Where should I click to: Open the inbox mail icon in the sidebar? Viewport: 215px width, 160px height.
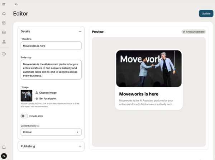(4, 32)
